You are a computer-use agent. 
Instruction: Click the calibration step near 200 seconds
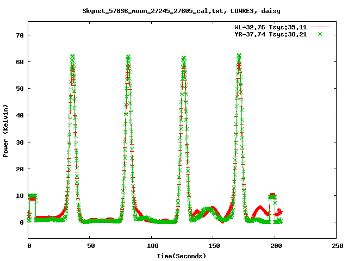pyautogui.click(x=272, y=196)
